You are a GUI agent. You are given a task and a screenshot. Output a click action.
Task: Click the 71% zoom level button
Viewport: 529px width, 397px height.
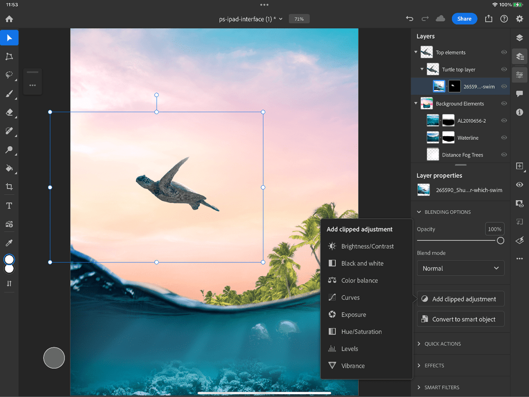click(x=299, y=19)
